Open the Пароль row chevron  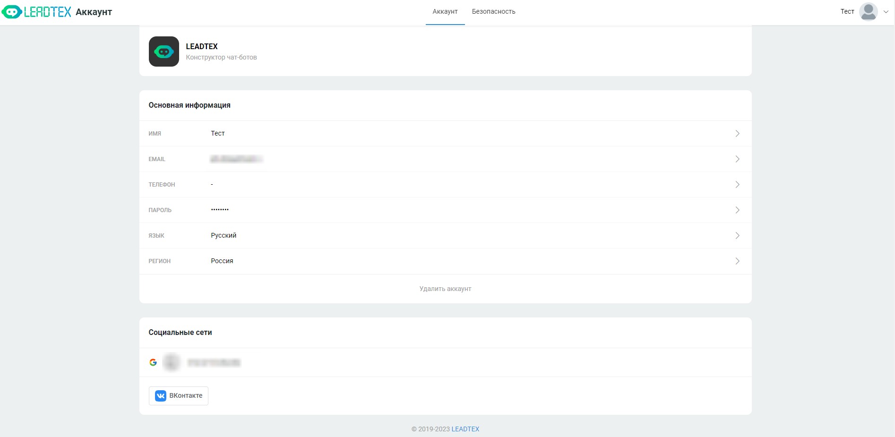737,210
